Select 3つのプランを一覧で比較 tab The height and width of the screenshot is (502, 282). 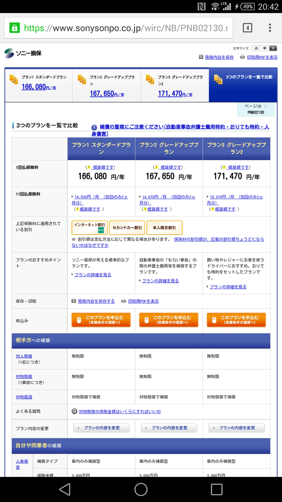[x=243, y=84]
